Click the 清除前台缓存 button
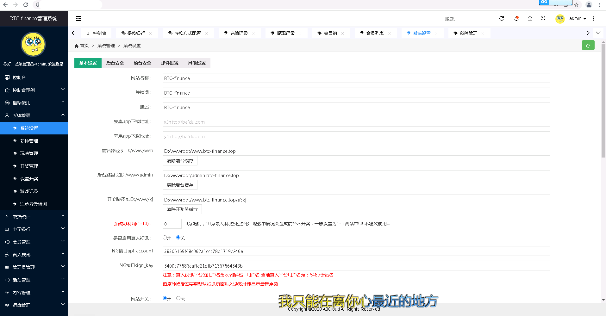The image size is (606, 316). click(180, 161)
